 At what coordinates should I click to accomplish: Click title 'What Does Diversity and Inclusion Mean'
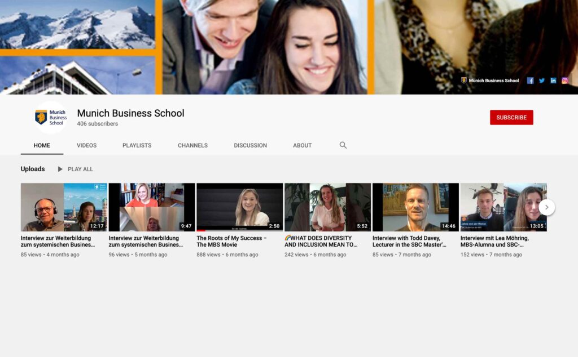click(x=321, y=241)
